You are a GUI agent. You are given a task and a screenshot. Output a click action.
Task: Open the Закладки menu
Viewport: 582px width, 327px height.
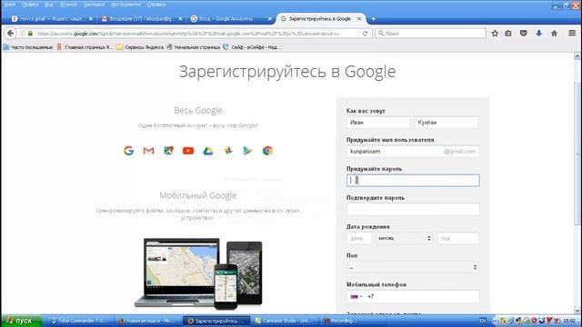coord(94,5)
